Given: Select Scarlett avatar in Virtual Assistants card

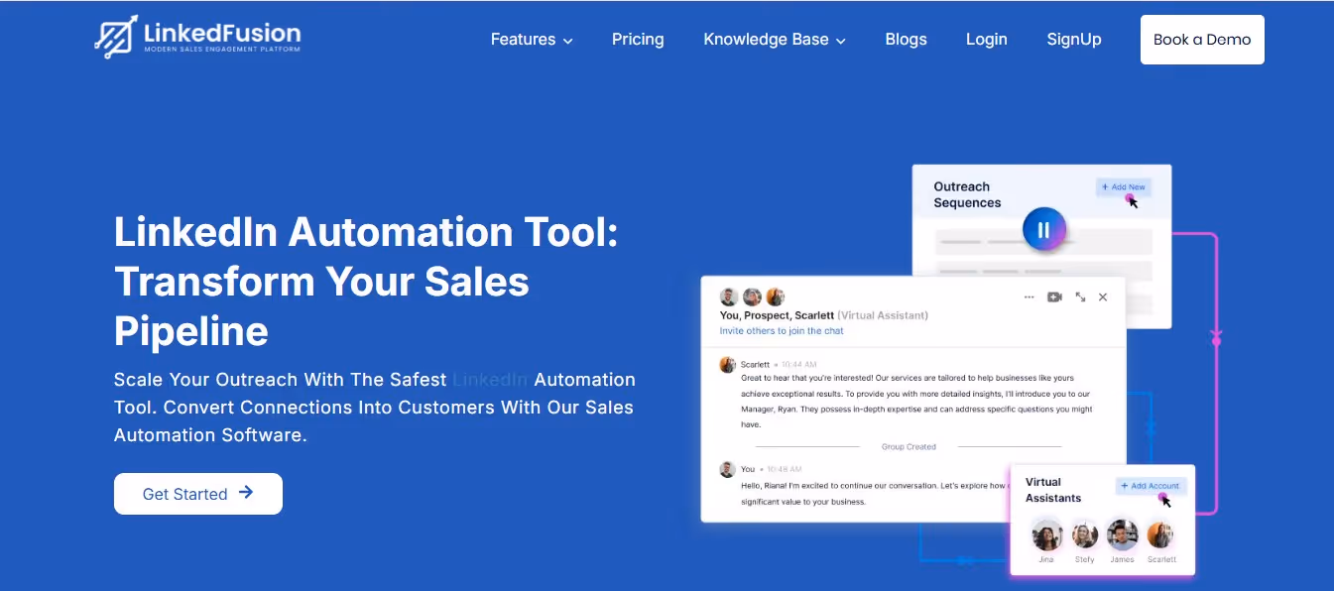Looking at the screenshot, I should pos(1160,536).
